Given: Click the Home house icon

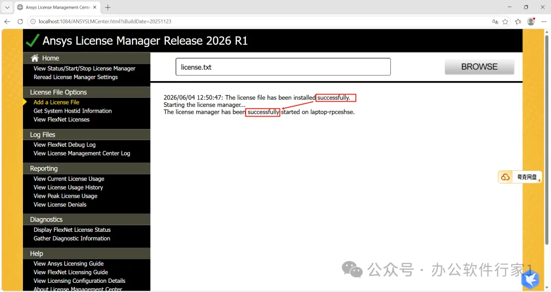Looking at the screenshot, I should 35,58.
